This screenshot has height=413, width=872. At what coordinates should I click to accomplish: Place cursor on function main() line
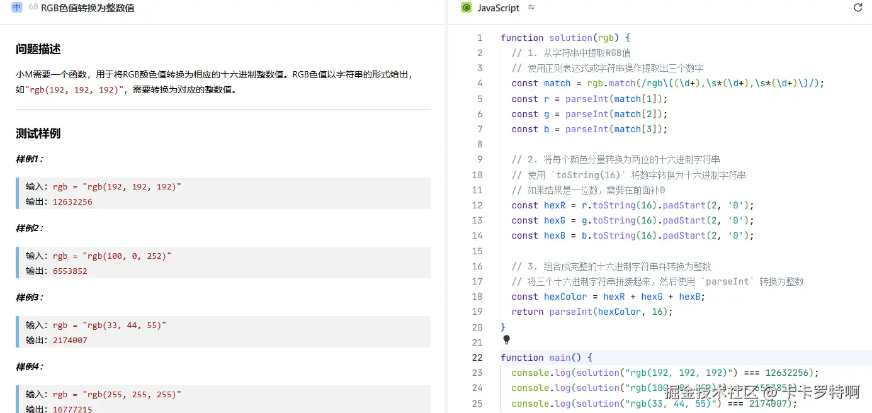546,358
